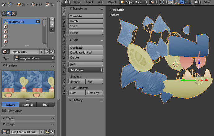Select Both preview mode

46,104
